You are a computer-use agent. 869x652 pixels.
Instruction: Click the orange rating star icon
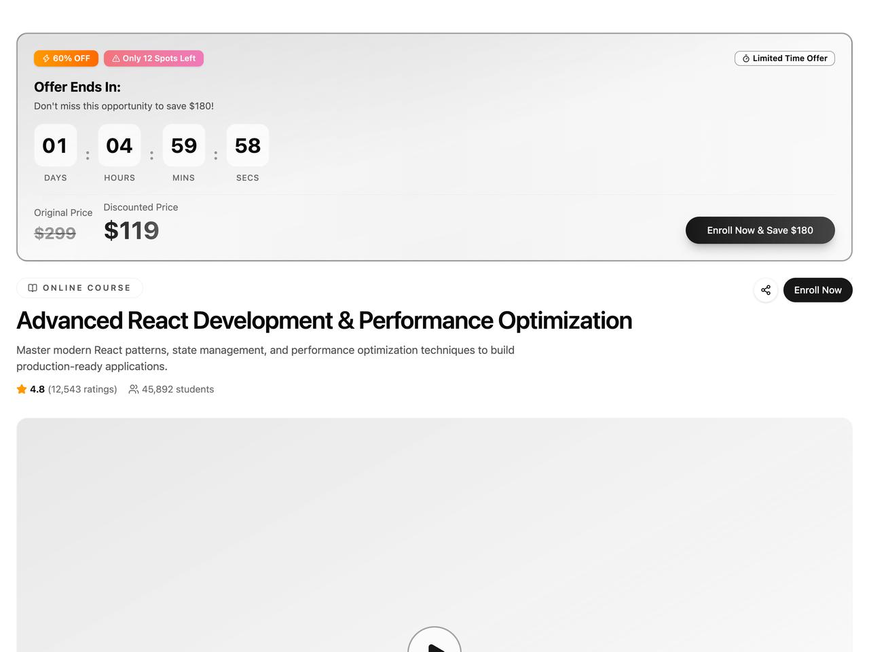point(22,389)
